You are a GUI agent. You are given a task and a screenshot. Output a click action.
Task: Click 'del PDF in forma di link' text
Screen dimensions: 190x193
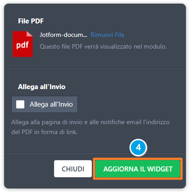[x=45, y=132]
